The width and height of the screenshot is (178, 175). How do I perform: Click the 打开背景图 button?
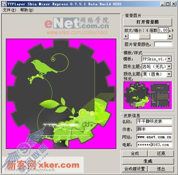(148, 22)
